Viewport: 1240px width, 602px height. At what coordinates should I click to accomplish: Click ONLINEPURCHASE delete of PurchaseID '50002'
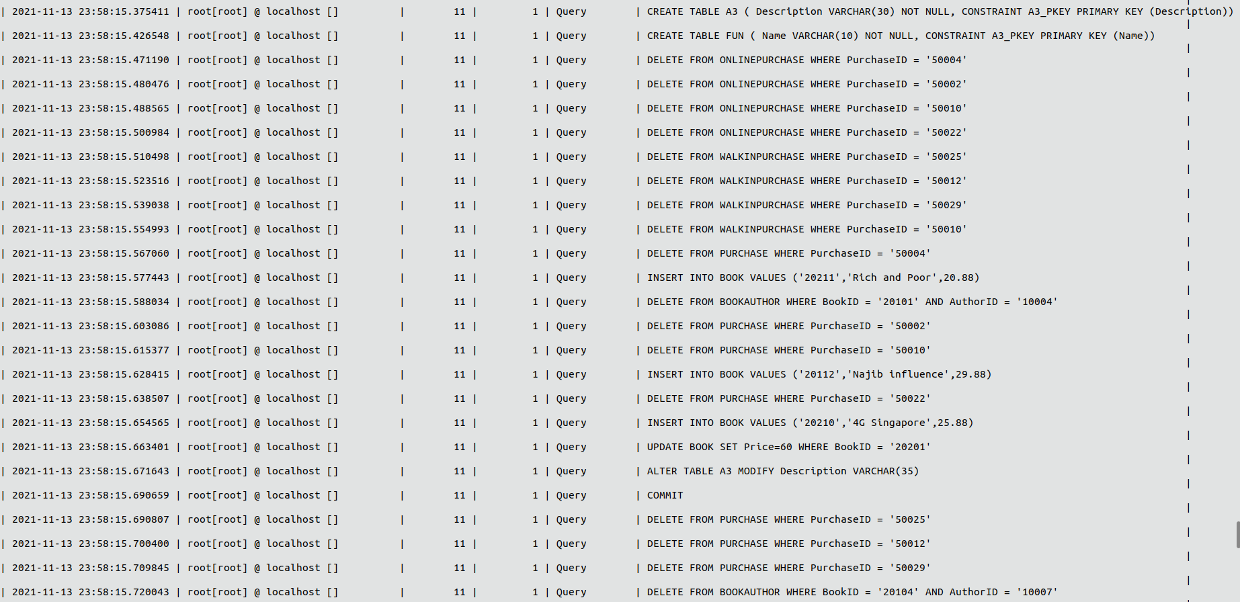click(x=807, y=84)
